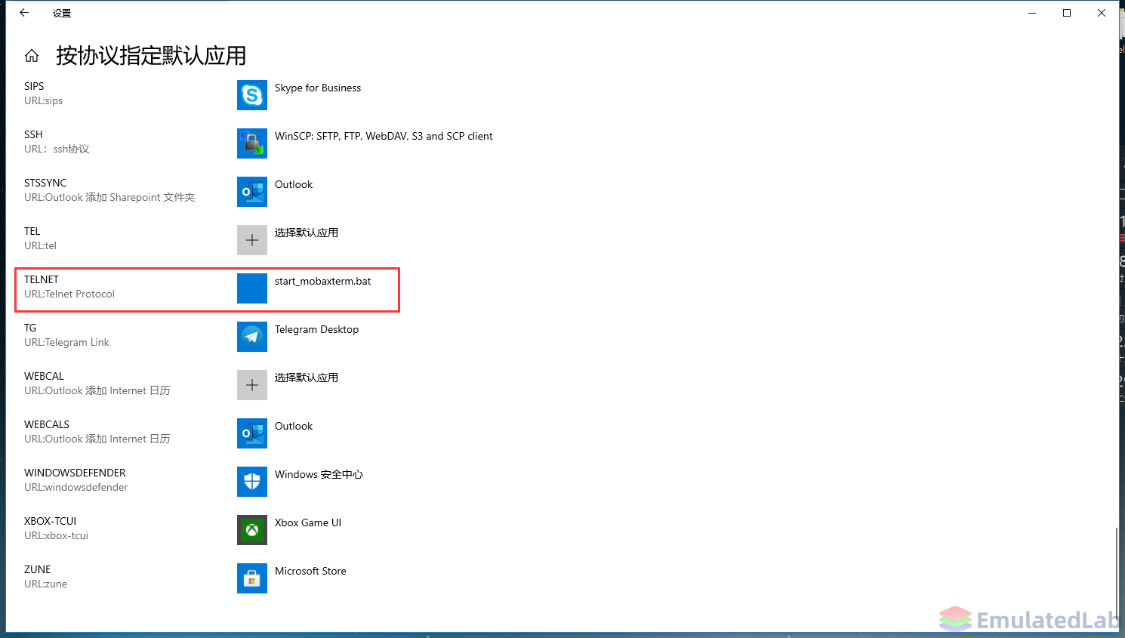Open Settings home via house icon
1125x638 pixels.
coord(32,56)
